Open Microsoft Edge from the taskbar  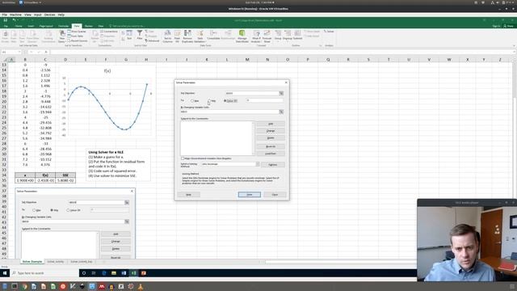[104, 273]
